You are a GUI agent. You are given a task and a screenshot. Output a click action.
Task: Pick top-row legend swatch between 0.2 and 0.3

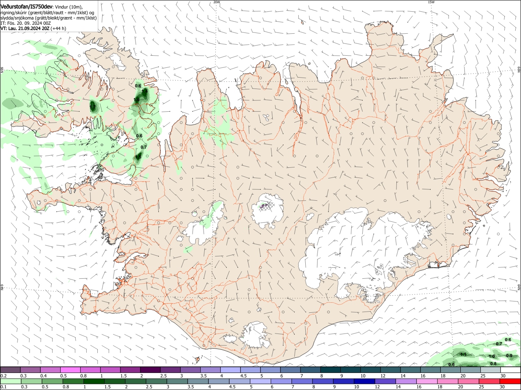(10, 370)
